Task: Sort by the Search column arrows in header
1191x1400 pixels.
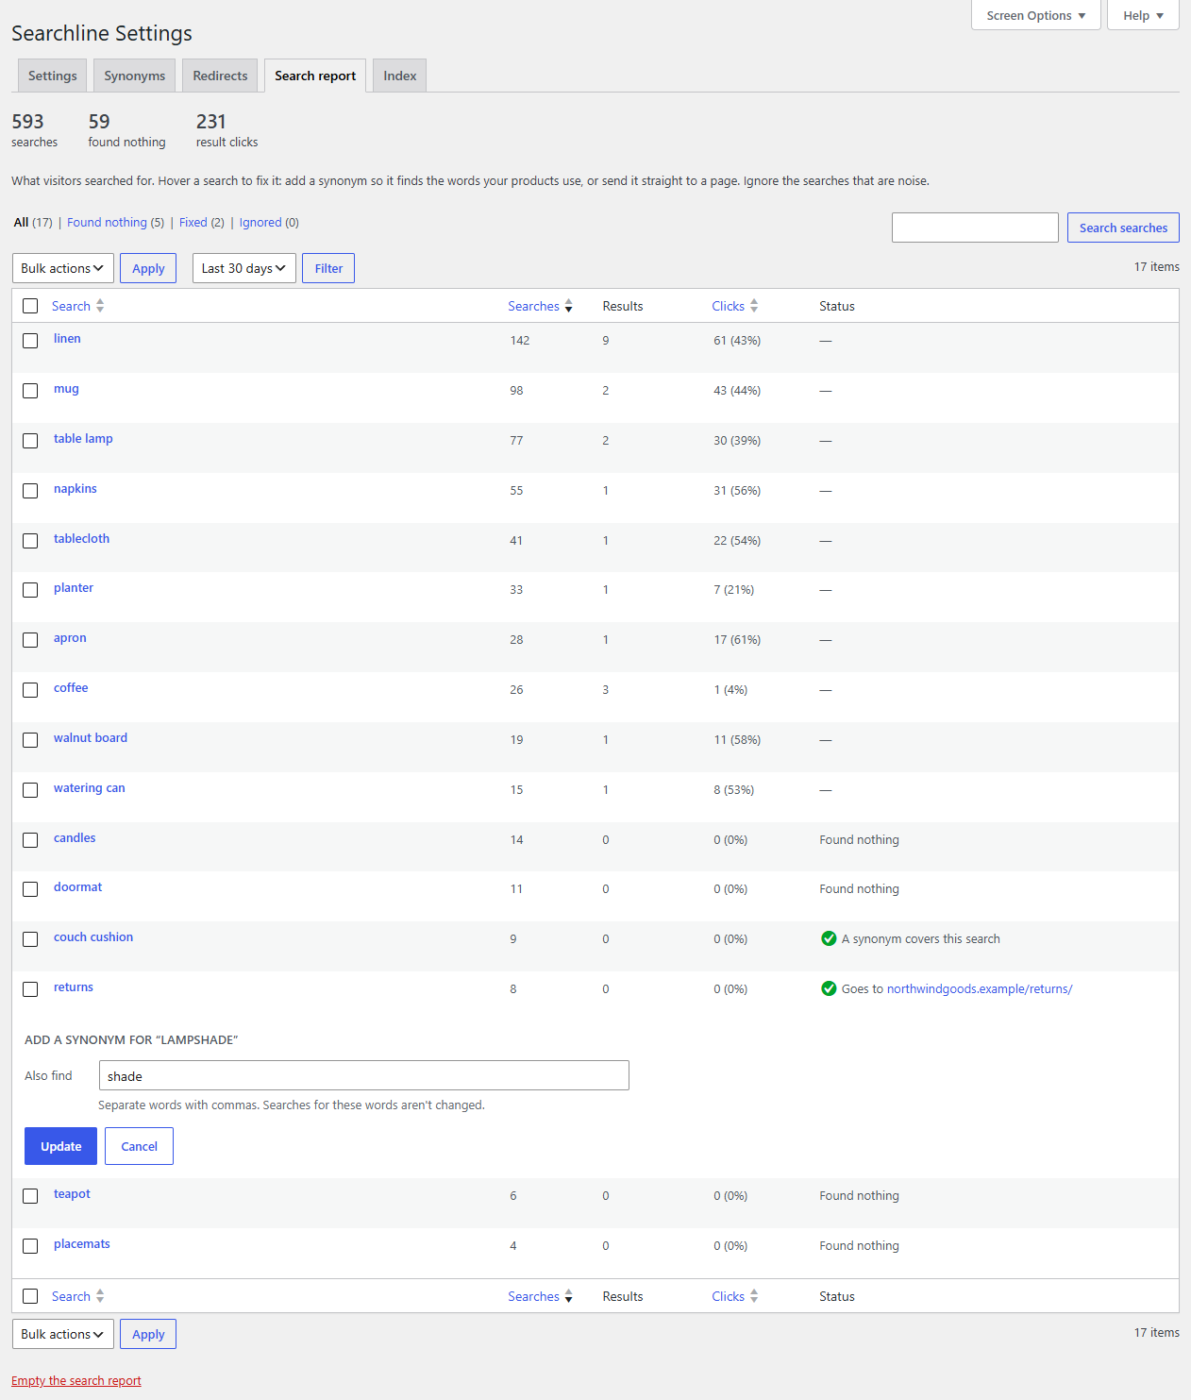Action: coord(100,306)
